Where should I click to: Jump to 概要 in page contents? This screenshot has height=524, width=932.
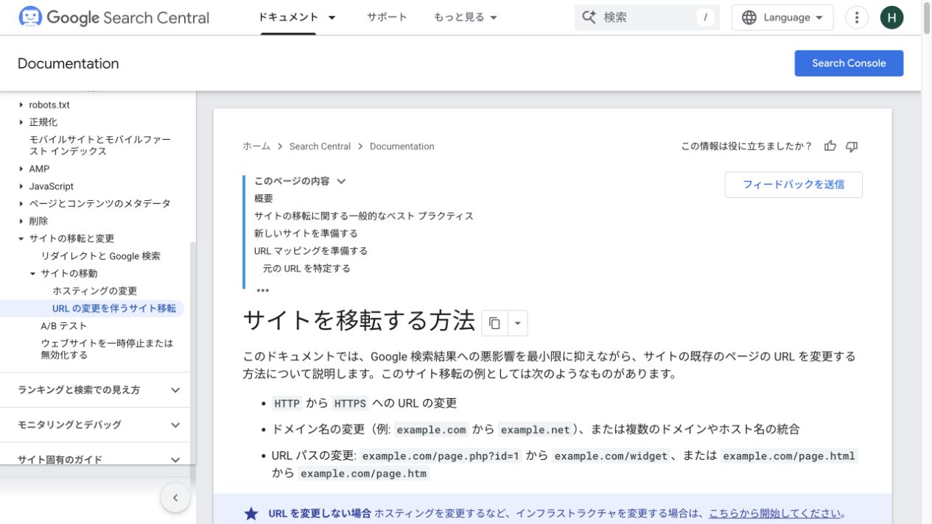pos(264,198)
